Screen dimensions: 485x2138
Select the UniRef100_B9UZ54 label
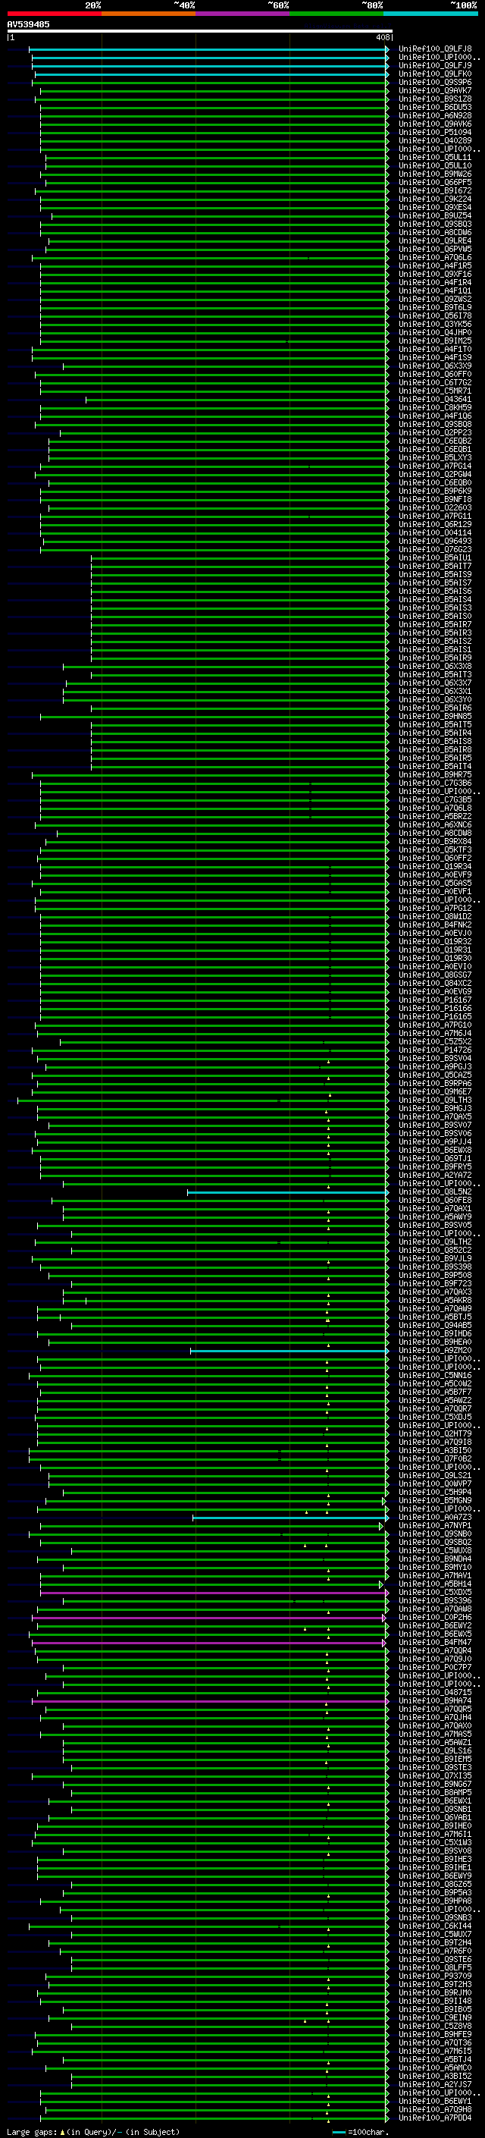click(435, 216)
